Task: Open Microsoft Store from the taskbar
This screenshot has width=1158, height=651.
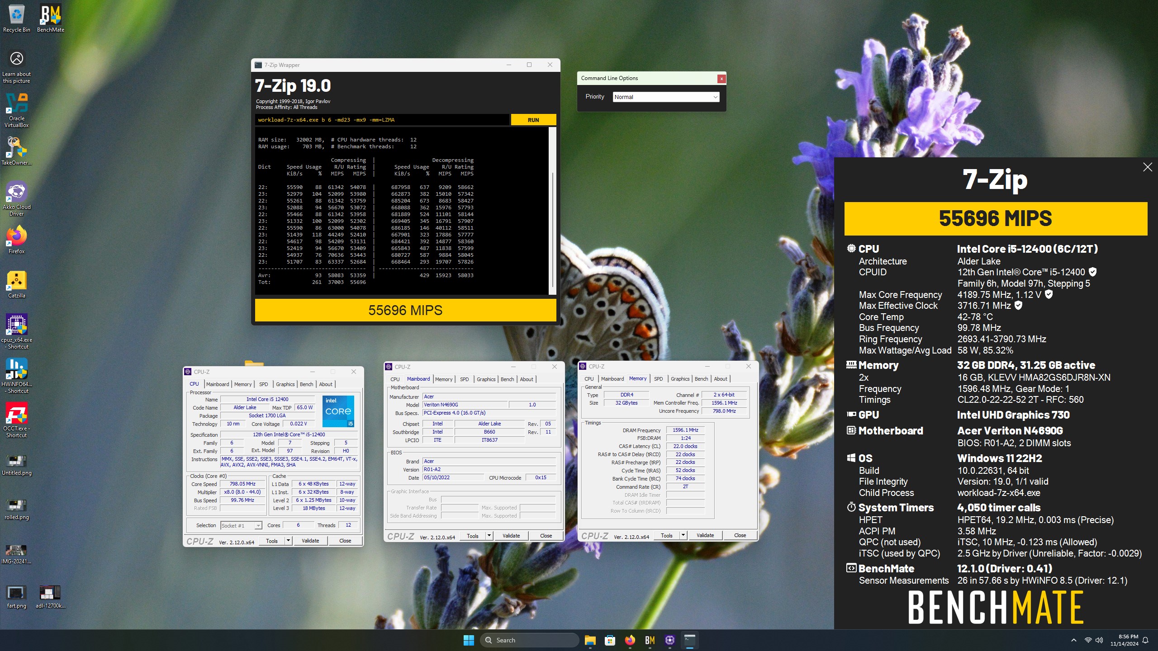Action: (610, 640)
